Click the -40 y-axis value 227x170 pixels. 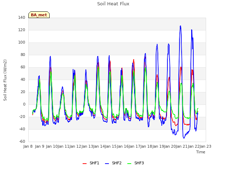(x=22, y=129)
